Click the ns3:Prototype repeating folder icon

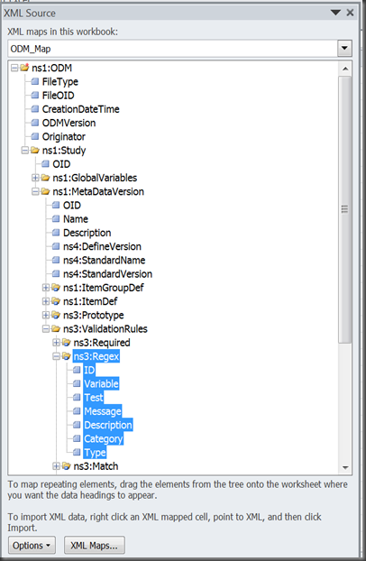tap(56, 315)
